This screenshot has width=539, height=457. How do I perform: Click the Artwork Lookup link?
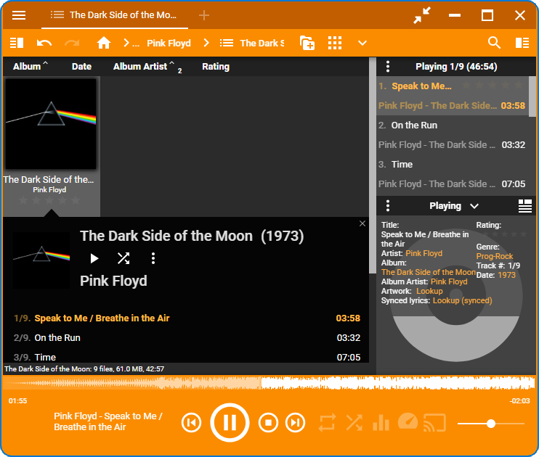coord(429,291)
